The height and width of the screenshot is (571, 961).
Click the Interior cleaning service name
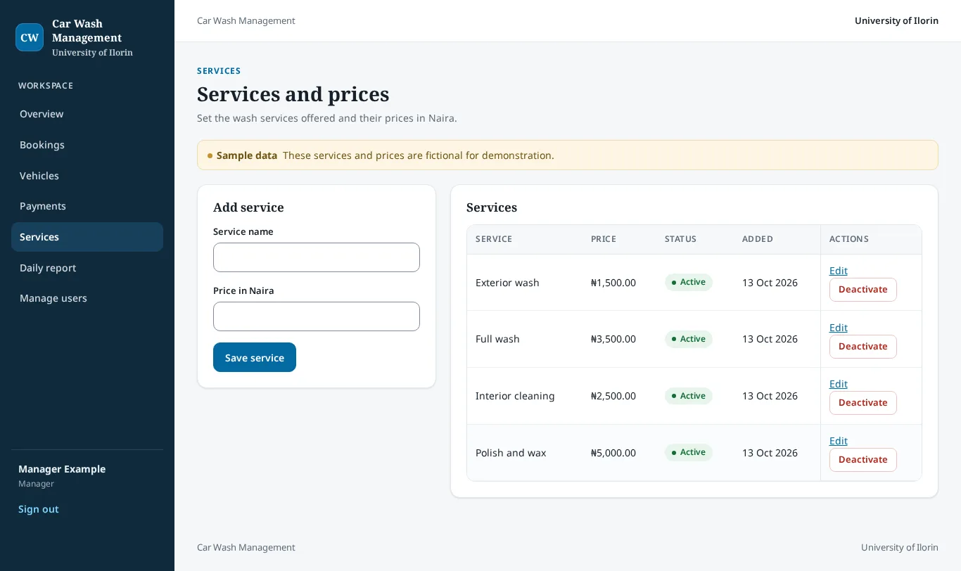(515, 396)
